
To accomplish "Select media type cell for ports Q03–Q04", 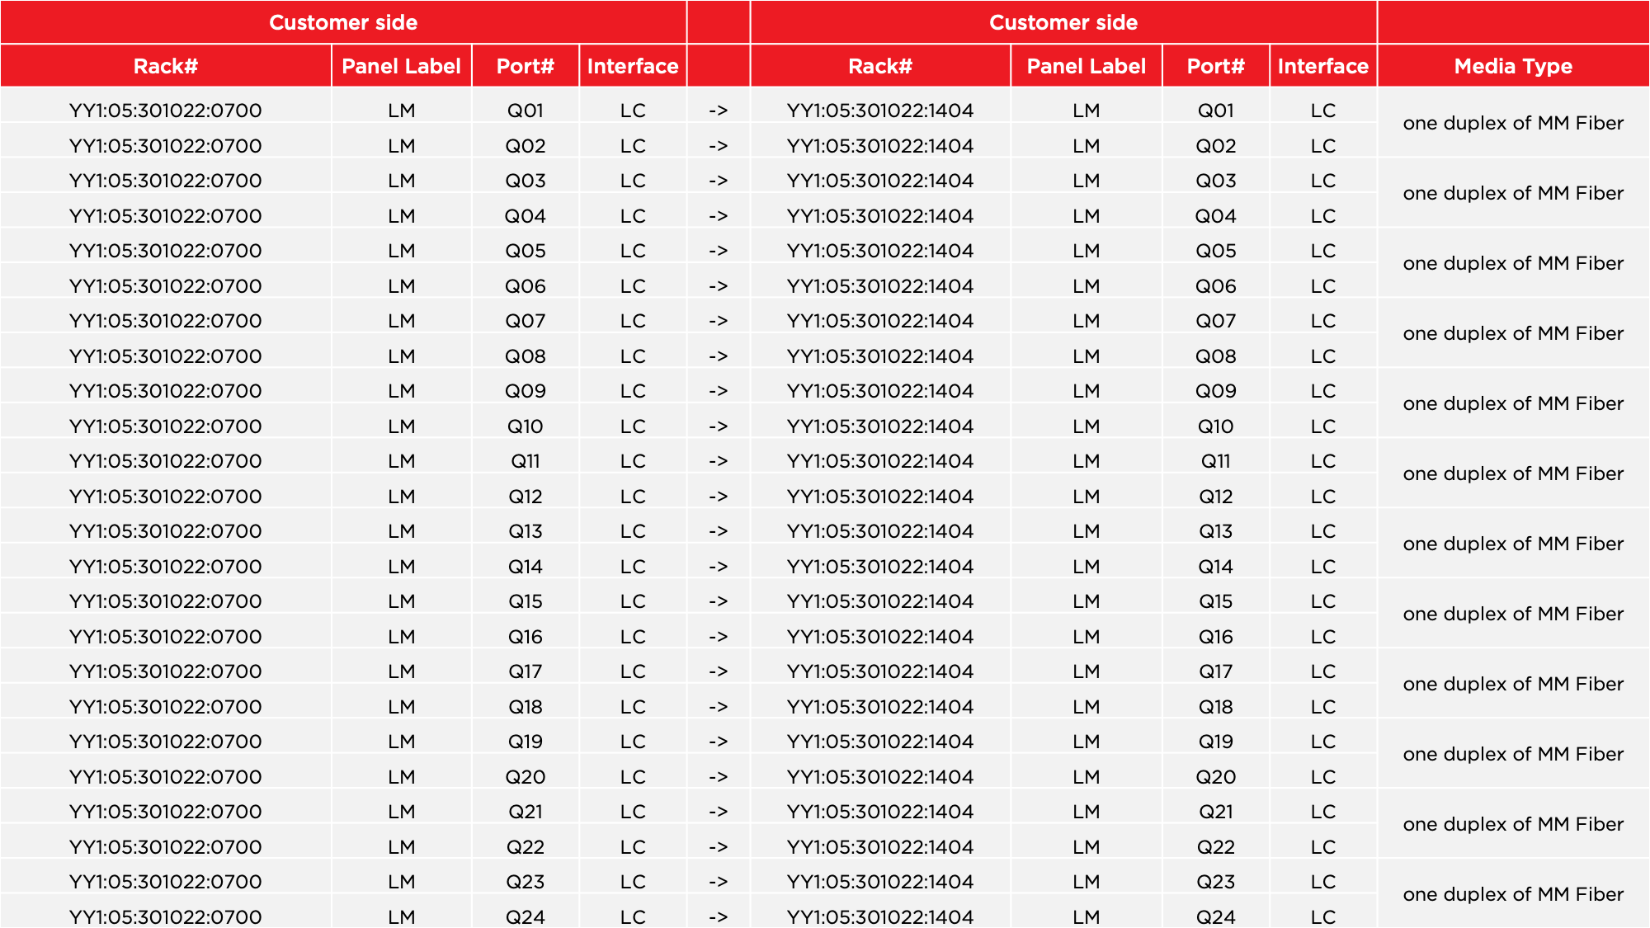I will click(x=1513, y=193).
